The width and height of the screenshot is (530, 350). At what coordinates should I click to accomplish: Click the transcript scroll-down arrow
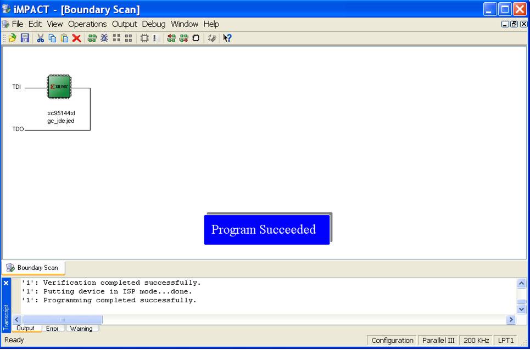coord(522,309)
